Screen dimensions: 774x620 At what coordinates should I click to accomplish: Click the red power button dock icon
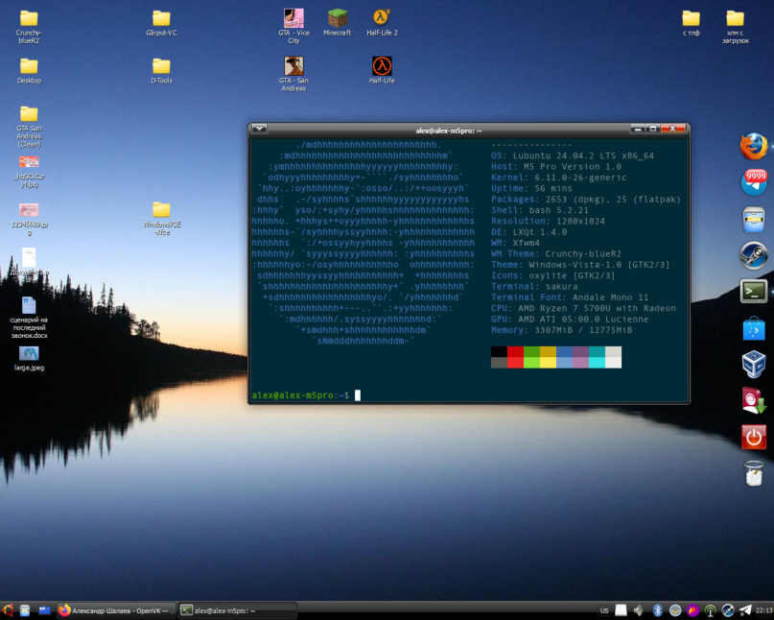(x=754, y=437)
